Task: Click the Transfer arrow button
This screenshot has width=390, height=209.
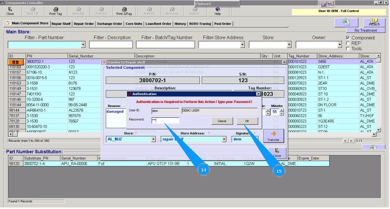Action: tap(274, 136)
